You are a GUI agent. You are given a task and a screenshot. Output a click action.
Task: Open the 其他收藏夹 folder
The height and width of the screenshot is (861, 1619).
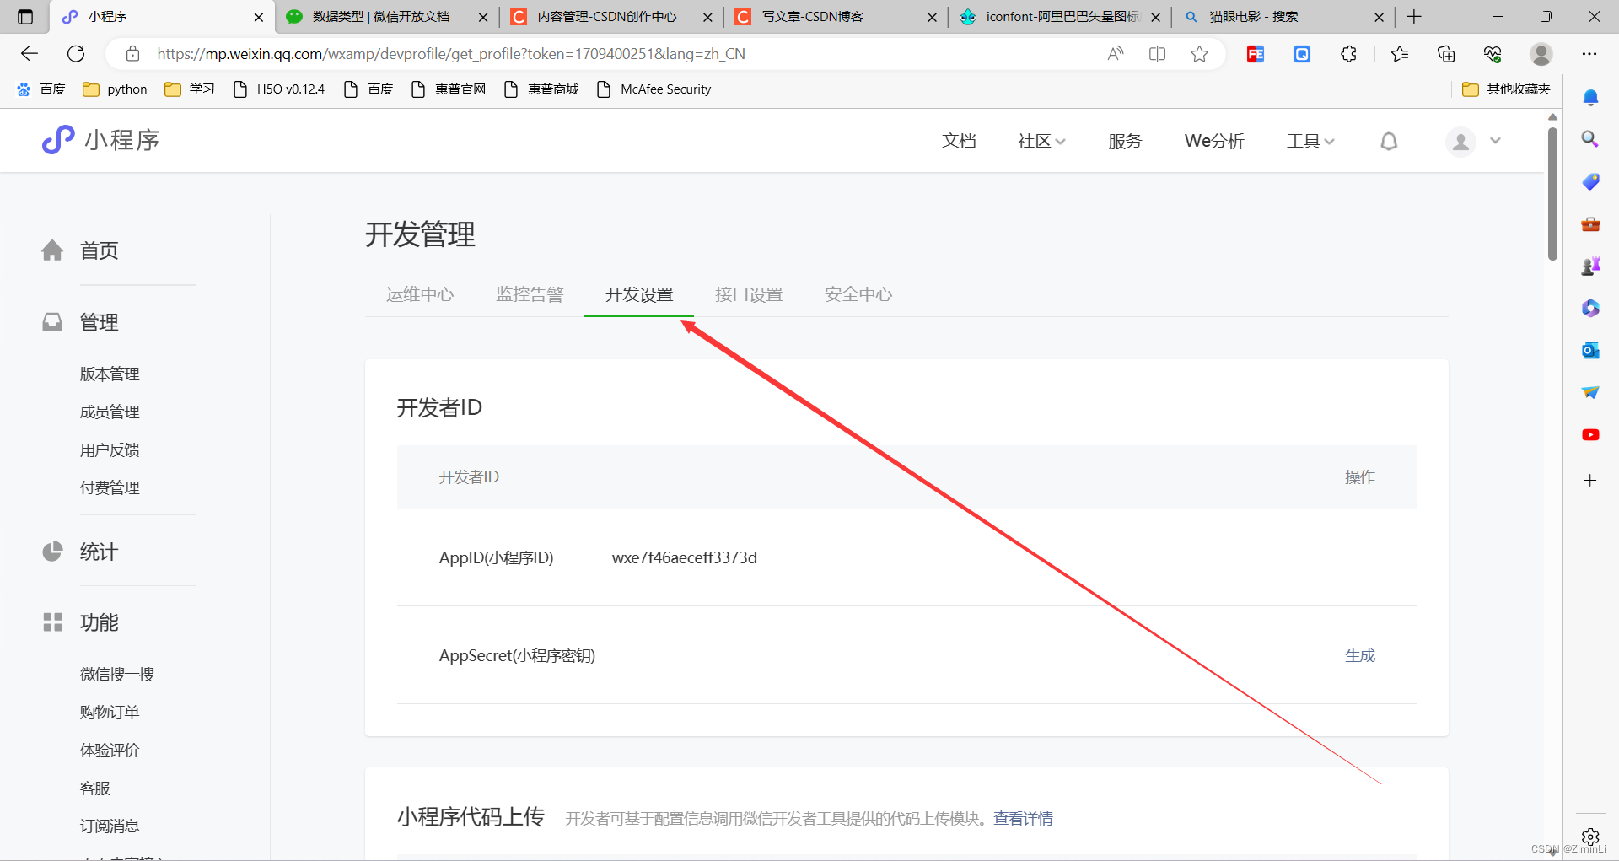coord(1506,89)
